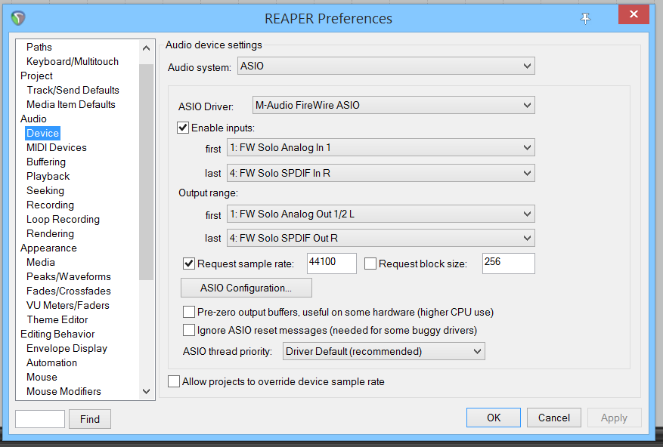
Task: Open the ASIO Driver dropdown
Action: 394,105
